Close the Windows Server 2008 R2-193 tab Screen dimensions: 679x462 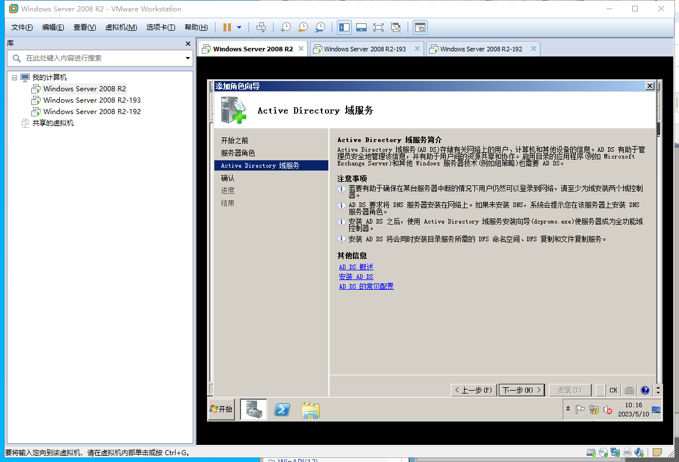417,48
